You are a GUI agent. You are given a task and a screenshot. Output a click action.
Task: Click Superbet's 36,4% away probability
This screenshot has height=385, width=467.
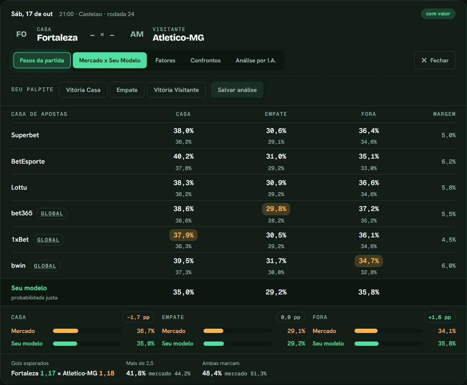click(369, 131)
